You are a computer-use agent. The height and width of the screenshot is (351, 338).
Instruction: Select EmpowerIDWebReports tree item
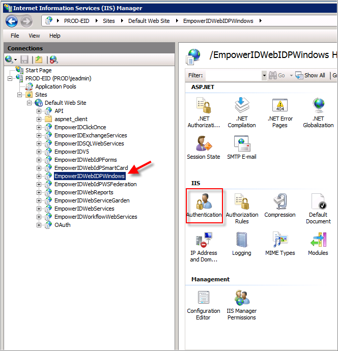(x=84, y=192)
